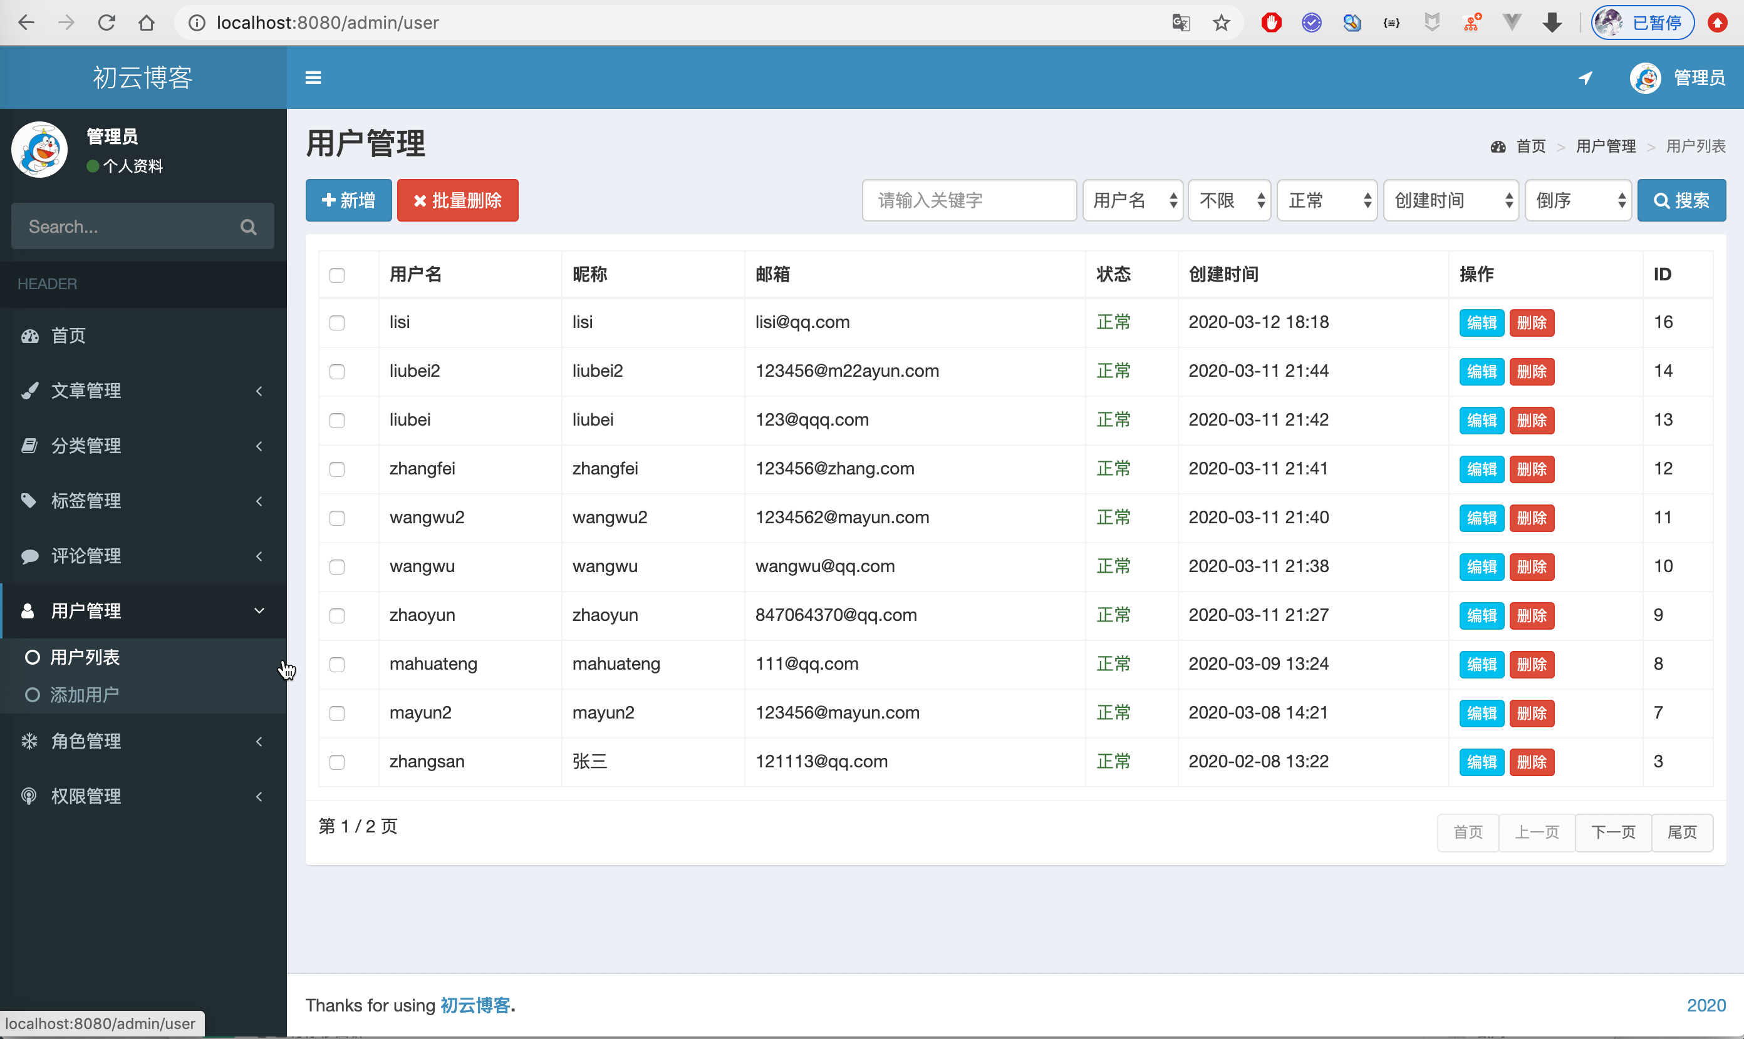This screenshot has width=1744, height=1039.
Task: Click the keyword search input field
Action: [968, 201]
